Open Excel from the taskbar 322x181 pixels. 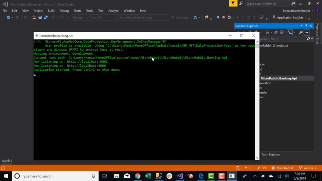[148, 176]
